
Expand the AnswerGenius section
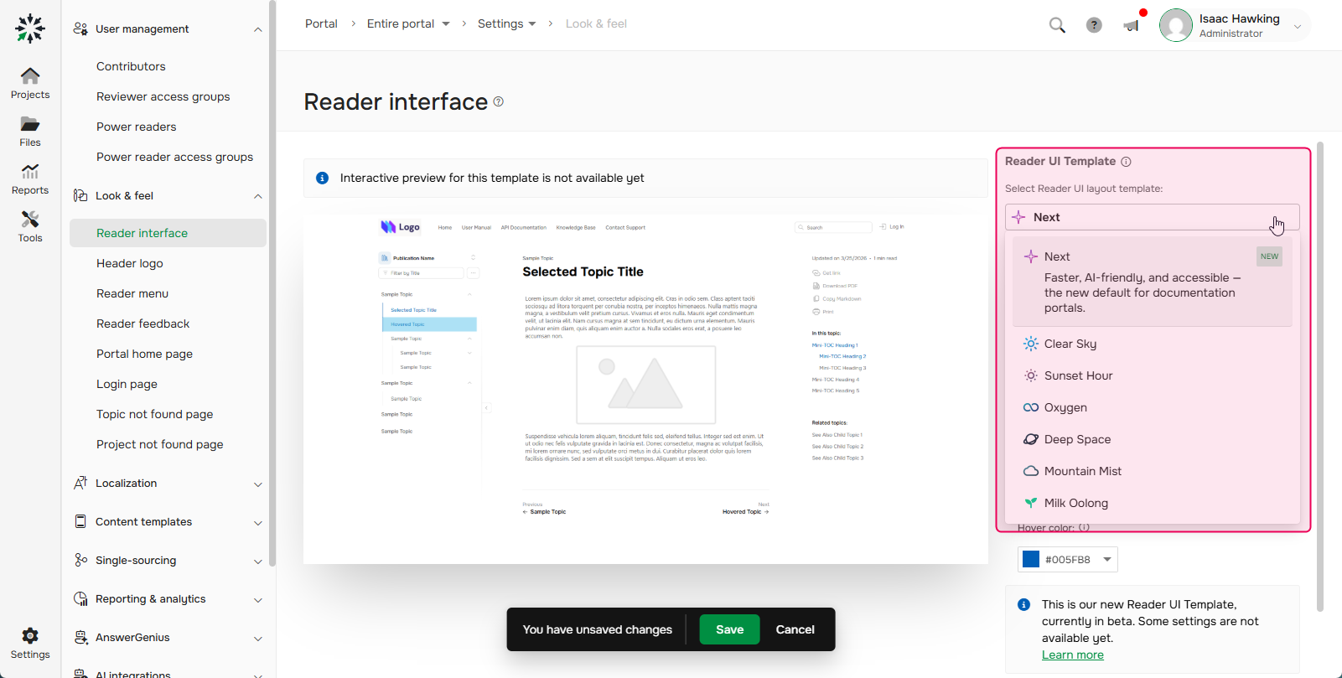tap(258, 639)
